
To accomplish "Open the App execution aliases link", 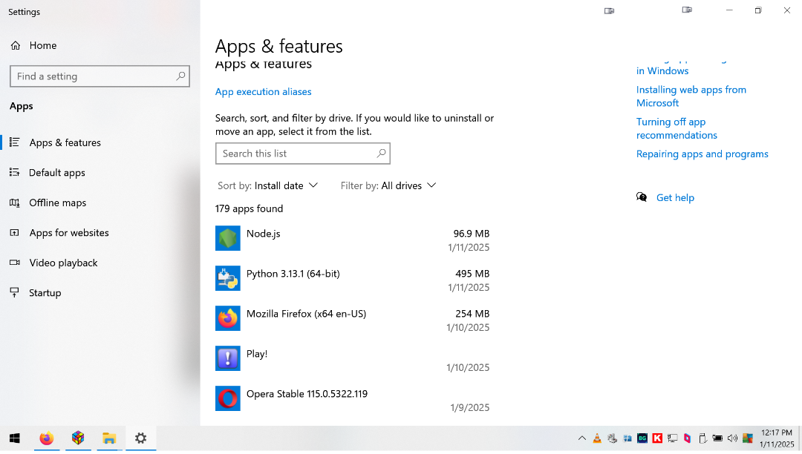I will (x=263, y=92).
